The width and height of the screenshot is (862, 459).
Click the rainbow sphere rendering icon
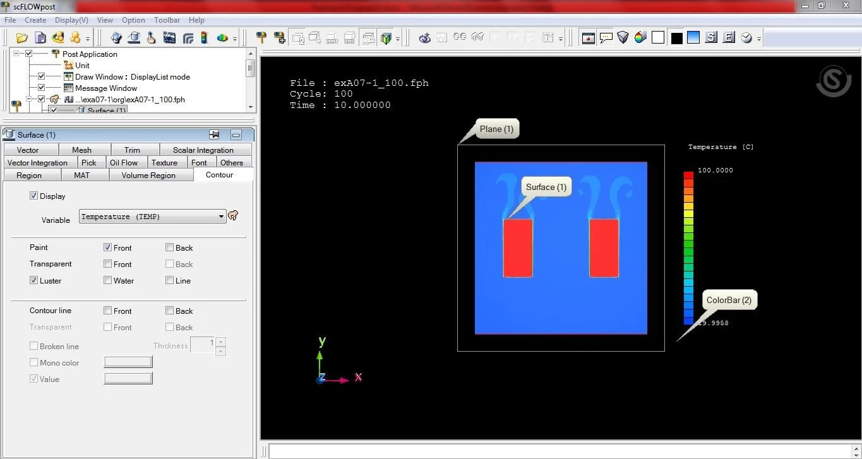[x=640, y=37]
